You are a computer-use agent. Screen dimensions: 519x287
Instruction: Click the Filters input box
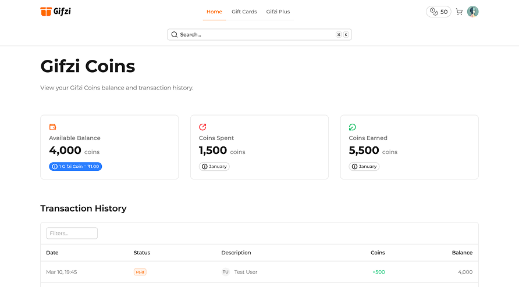pyautogui.click(x=72, y=233)
